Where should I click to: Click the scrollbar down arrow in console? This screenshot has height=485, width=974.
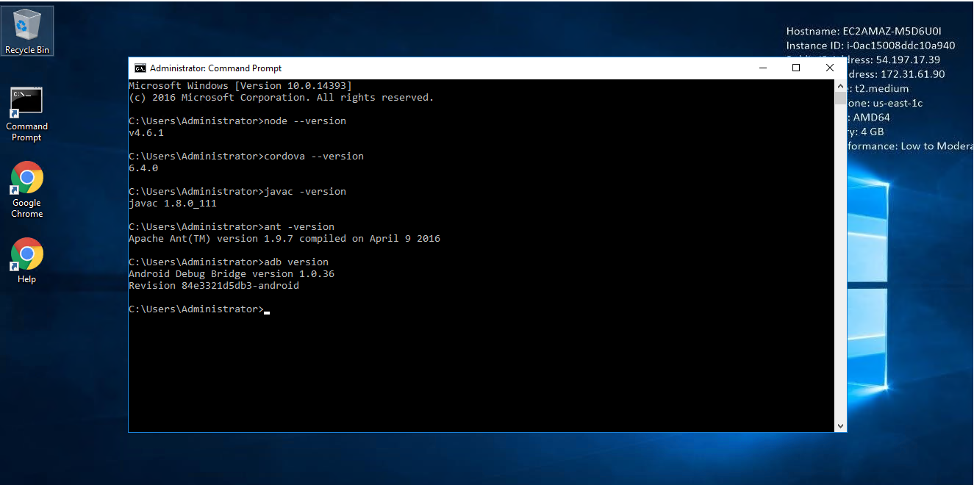840,426
